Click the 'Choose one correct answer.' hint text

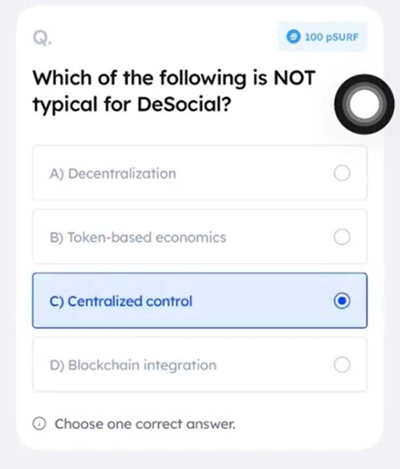pos(145,424)
